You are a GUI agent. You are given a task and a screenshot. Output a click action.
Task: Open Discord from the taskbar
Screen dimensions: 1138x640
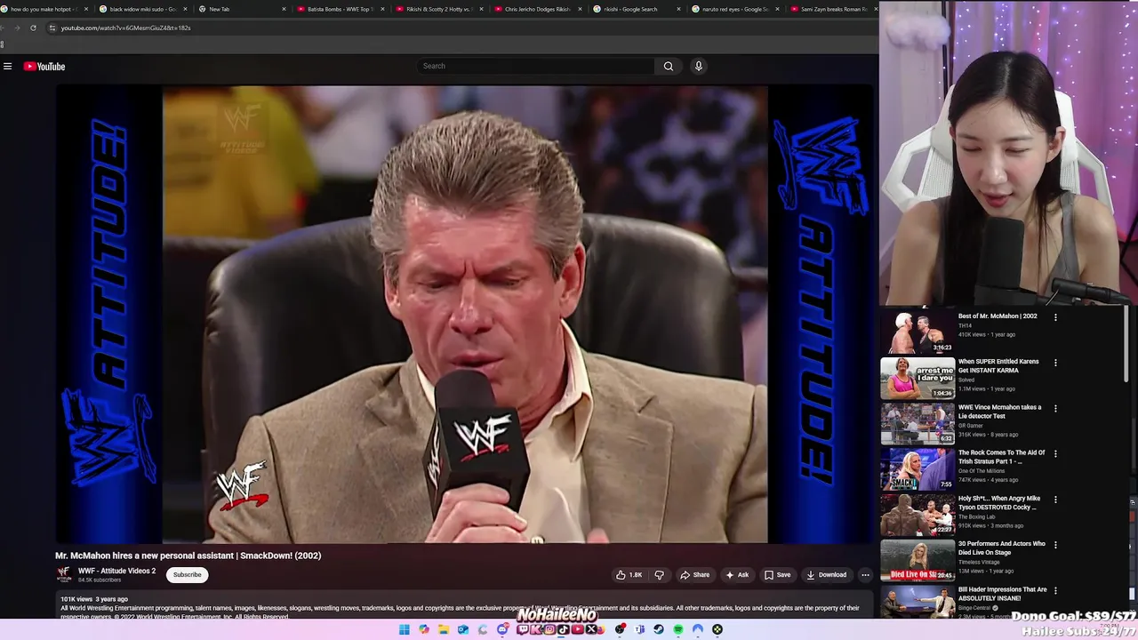pos(502,629)
